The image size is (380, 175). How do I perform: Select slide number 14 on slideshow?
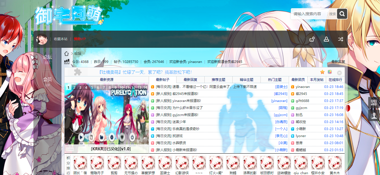click(145, 87)
